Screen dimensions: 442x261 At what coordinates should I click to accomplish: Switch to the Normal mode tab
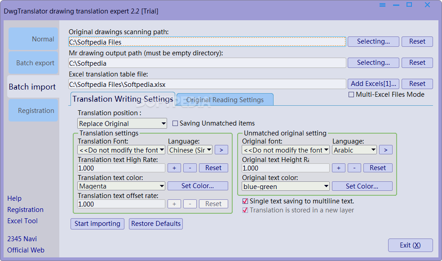click(33, 39)
